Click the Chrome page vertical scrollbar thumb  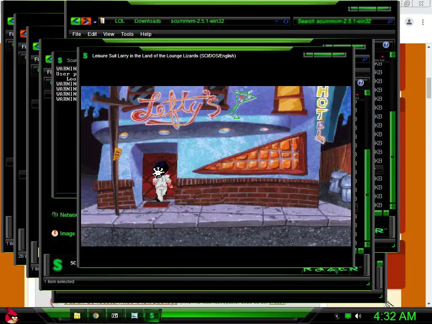point(429,88)
